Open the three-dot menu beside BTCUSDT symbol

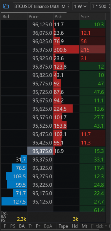point(68,6)
